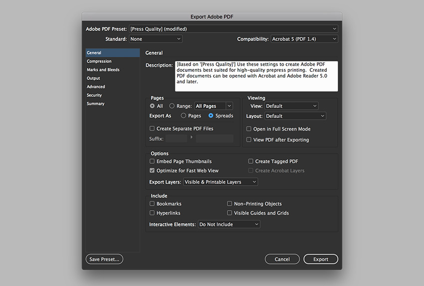Viewport: 424px width, 286px height.
Task: Open the Security section
Action: (x=113, y=95)
